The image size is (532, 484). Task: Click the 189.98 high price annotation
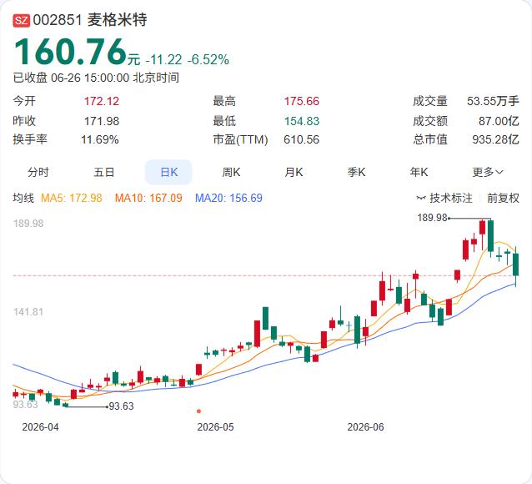(432, 217)
